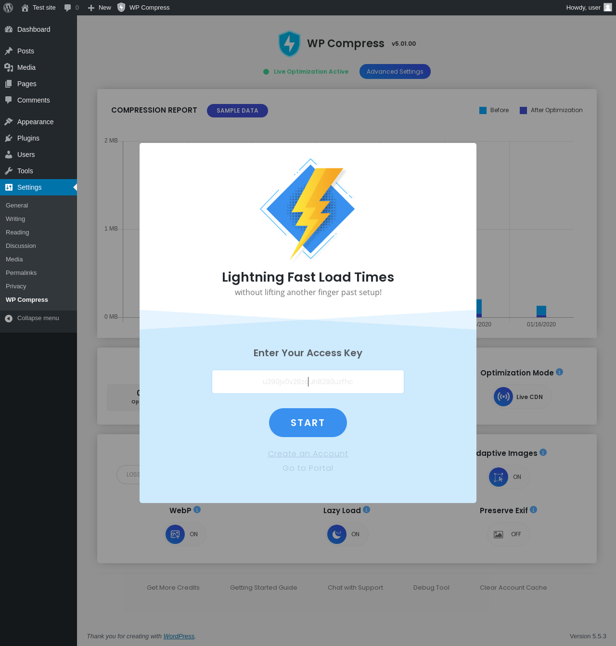Click info icon beside Preserve Exif
616x646 pixels.
coord(533,510)
